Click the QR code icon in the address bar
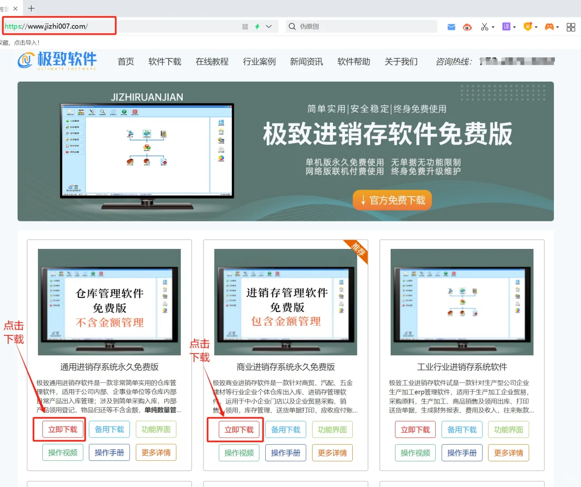 (x=245, y=27)
